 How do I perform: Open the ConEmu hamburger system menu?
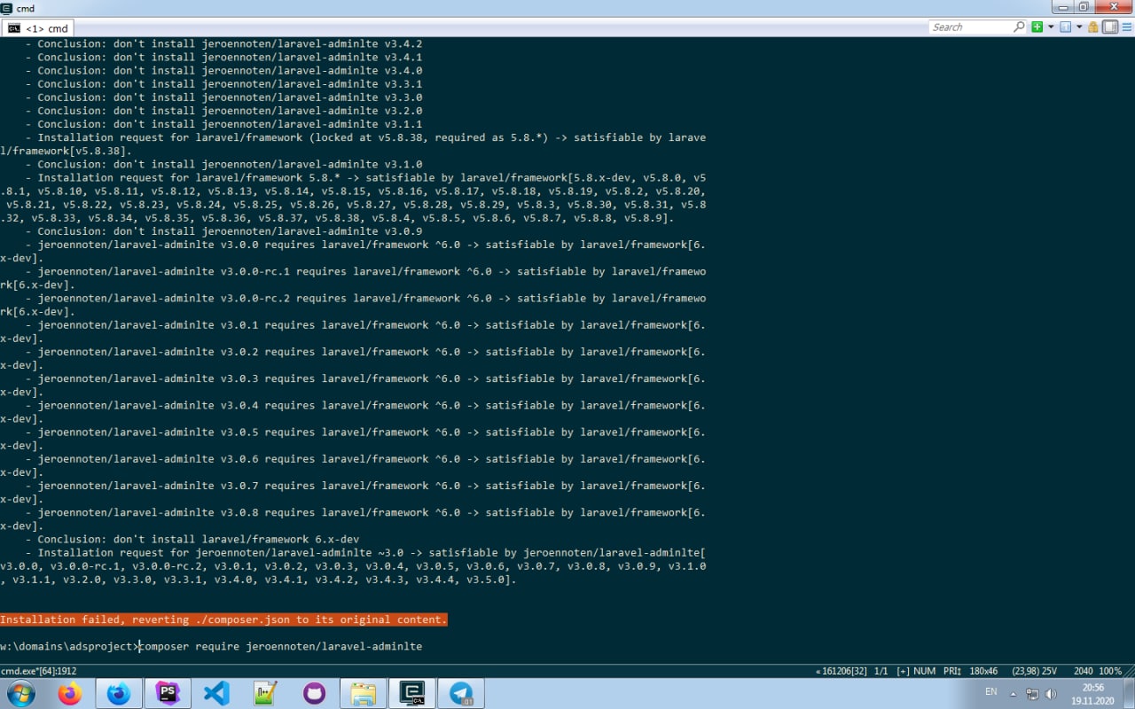click(x=1126, y=27)
